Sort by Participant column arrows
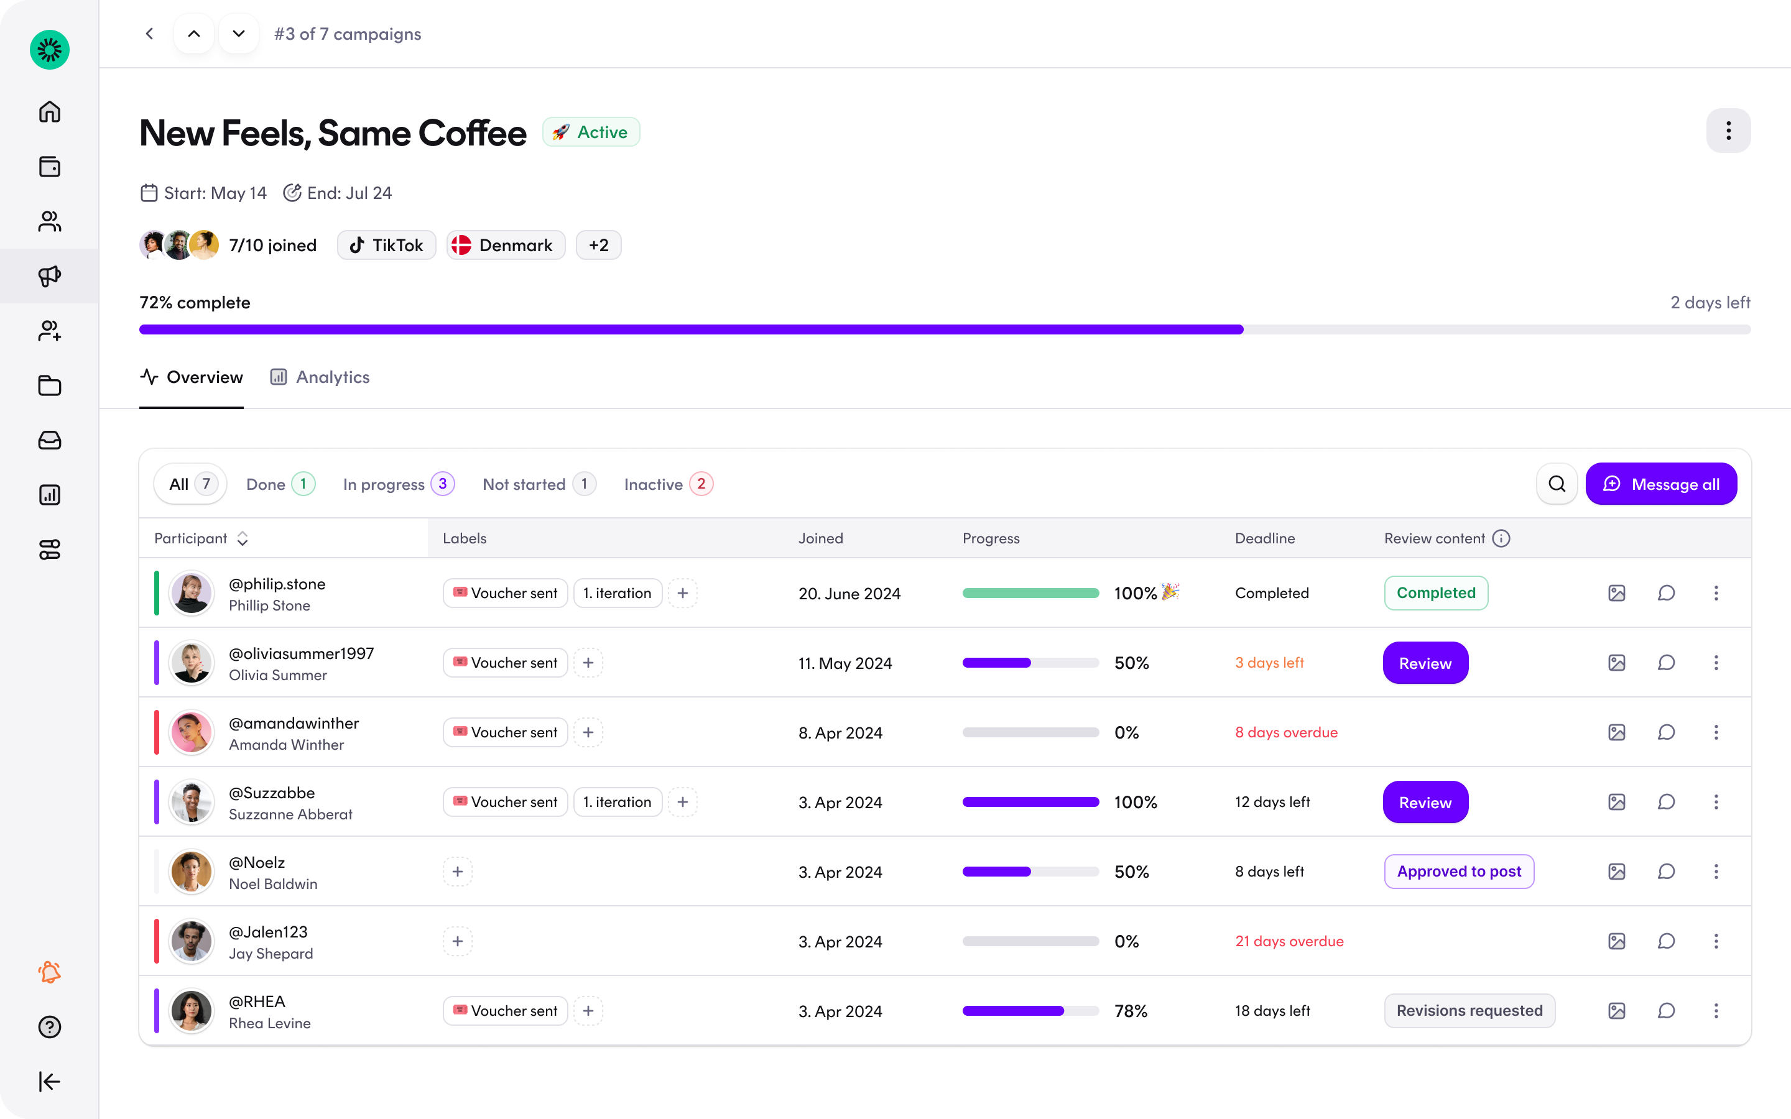Image resolution: width=1791 pixels, height=1119 pixels. point(242,539)
